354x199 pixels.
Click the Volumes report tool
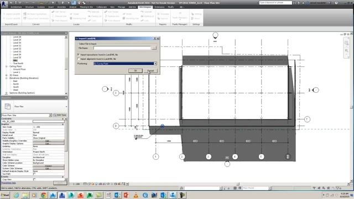(163, 14)
